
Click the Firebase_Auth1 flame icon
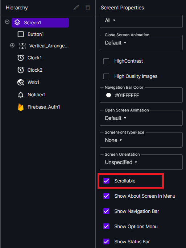(x=21, y=107)
